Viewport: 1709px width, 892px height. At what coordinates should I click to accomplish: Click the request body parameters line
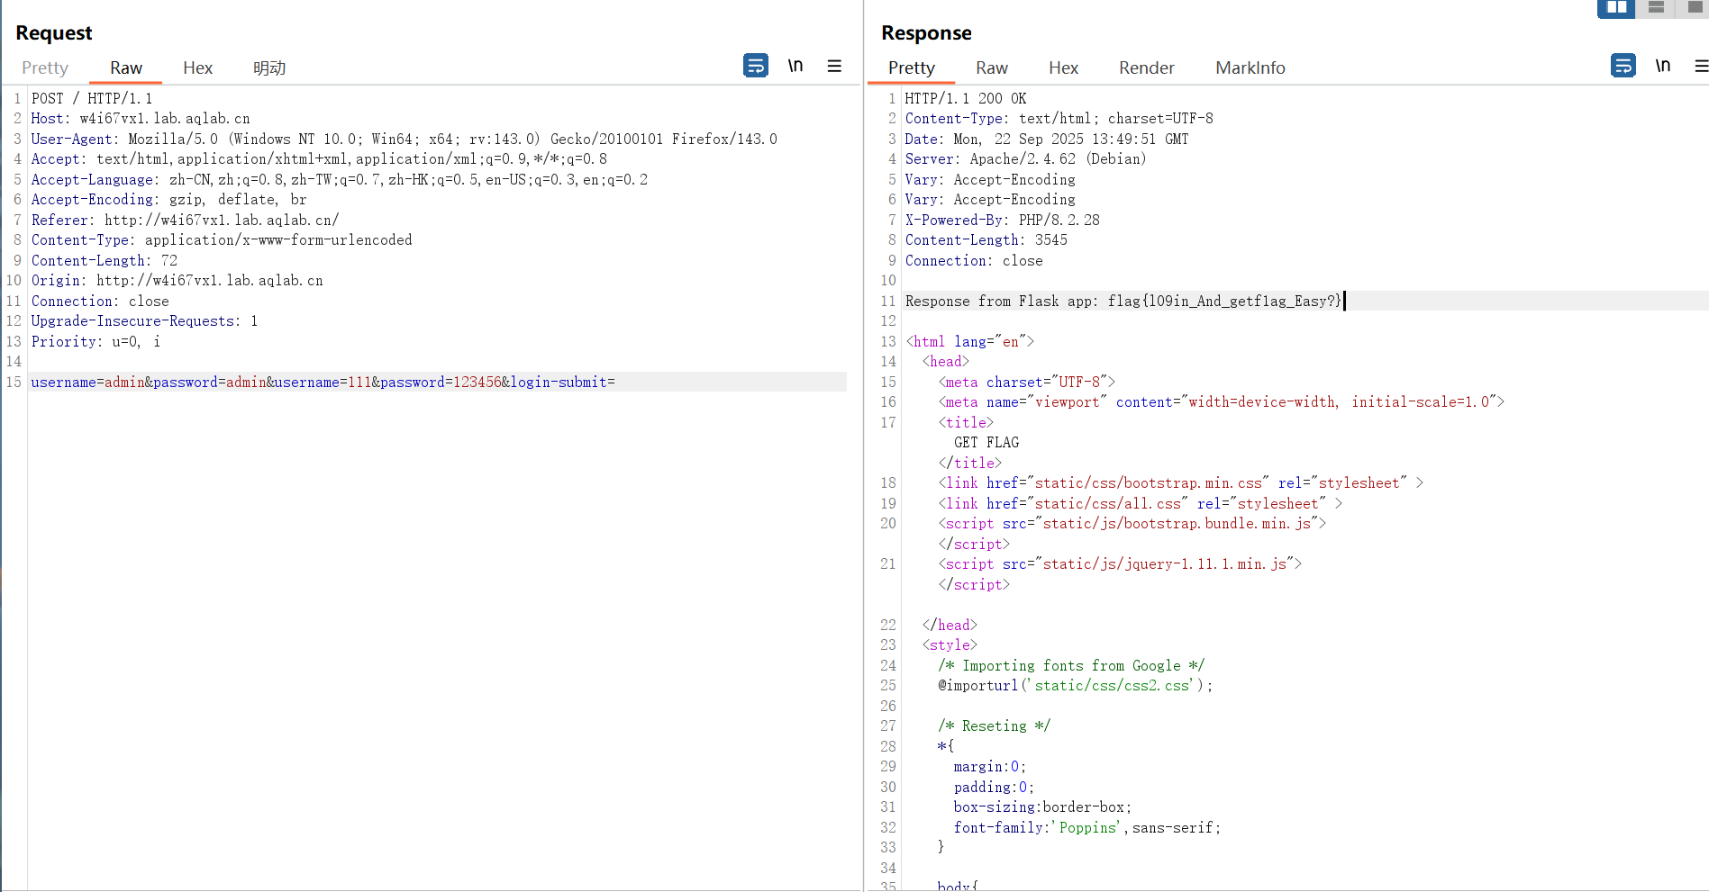coord(323,383)
